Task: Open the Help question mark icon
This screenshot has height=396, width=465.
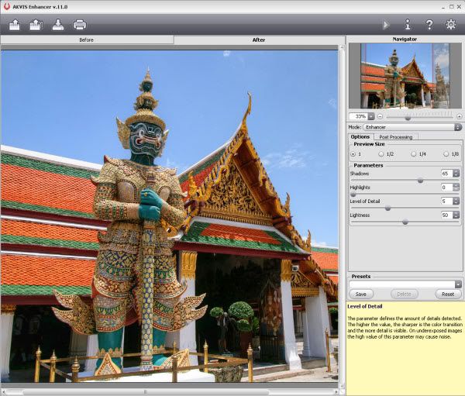Action: click(429, 25)
